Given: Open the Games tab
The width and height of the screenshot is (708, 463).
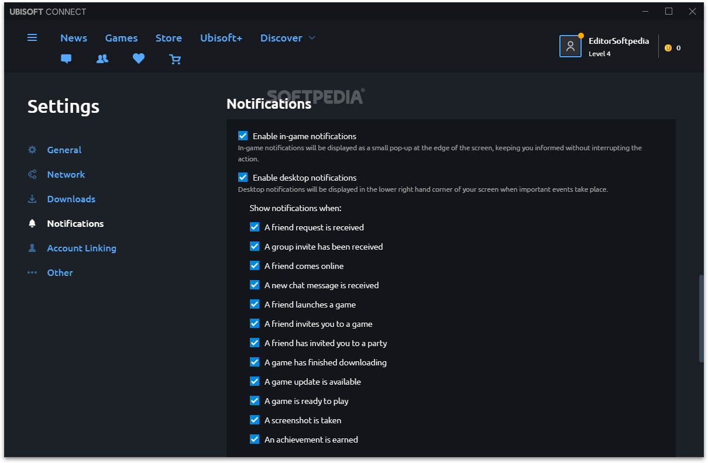Looking at the screenshot, I should 121,38.
